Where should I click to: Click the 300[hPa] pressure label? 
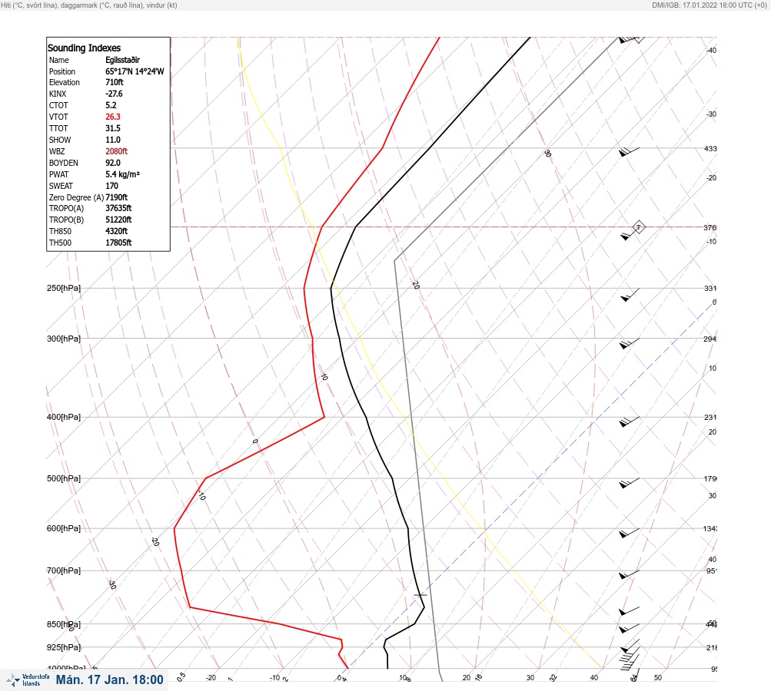click(64, 339)
